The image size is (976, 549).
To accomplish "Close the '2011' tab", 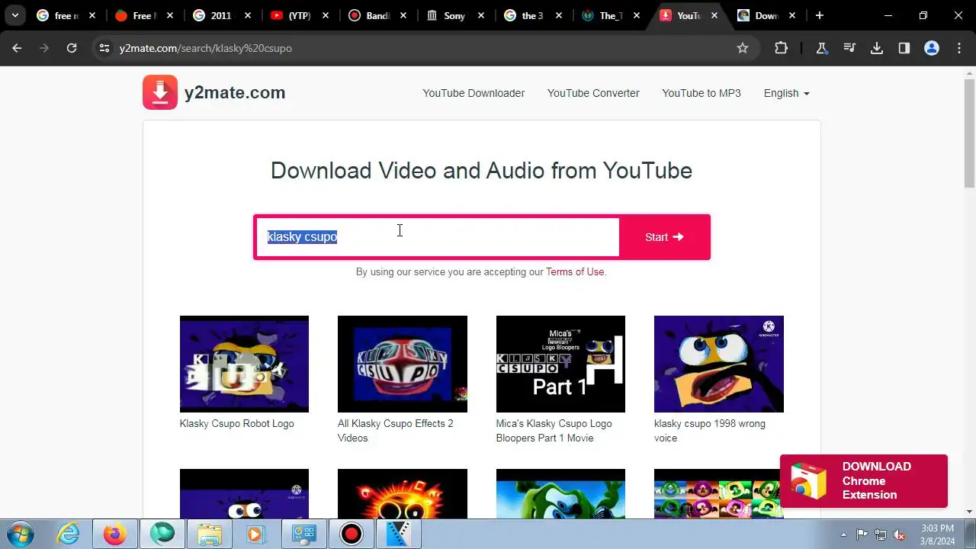I will pyautogui.click(x=248, y=15).
